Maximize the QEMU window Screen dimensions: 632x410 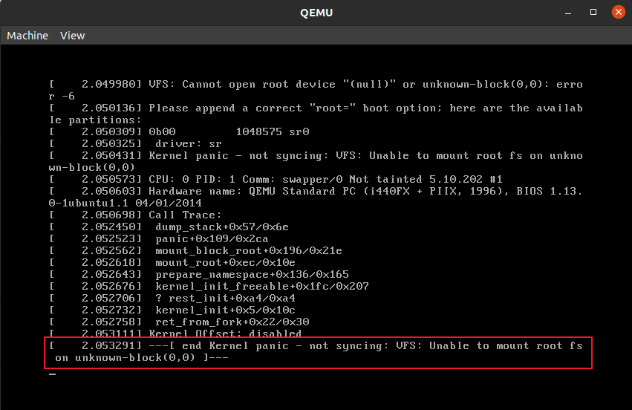[593, 12]
